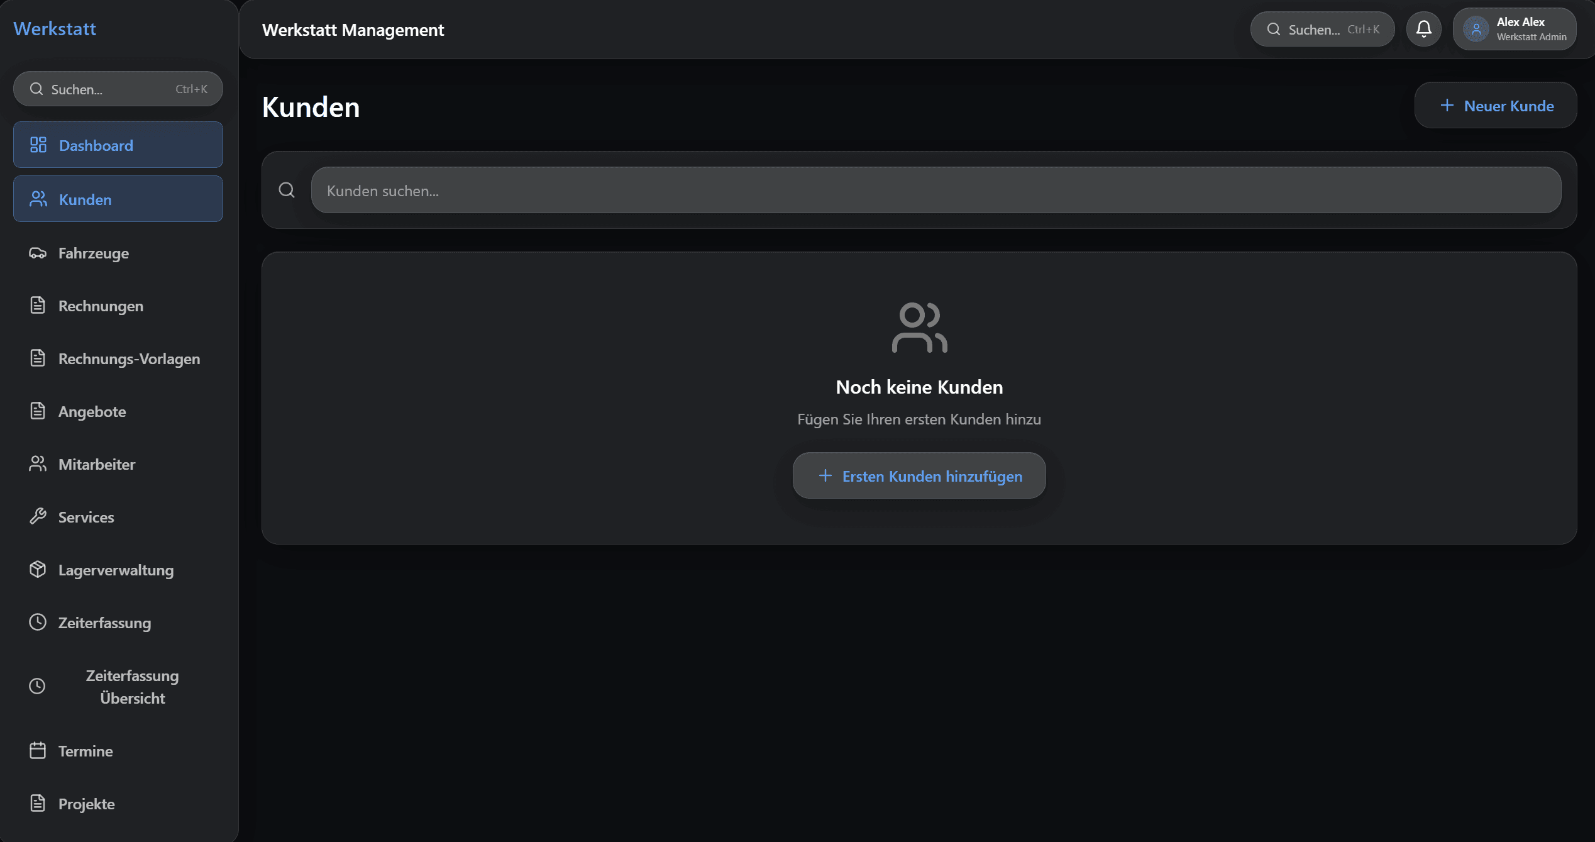The width and height of the screenshot is (1595, 842).
Task: Click the notification bell icon
Action: tap(1423, 29)
